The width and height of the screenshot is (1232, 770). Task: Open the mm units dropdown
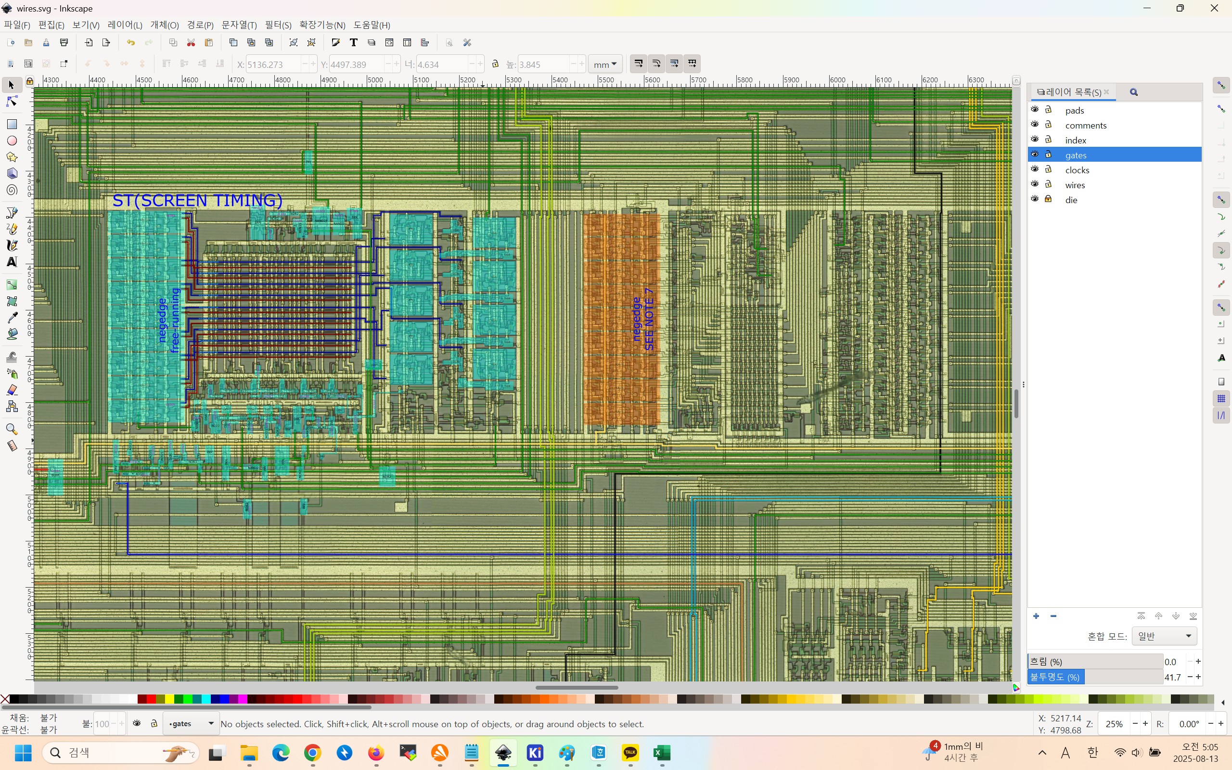pos(605,64)
